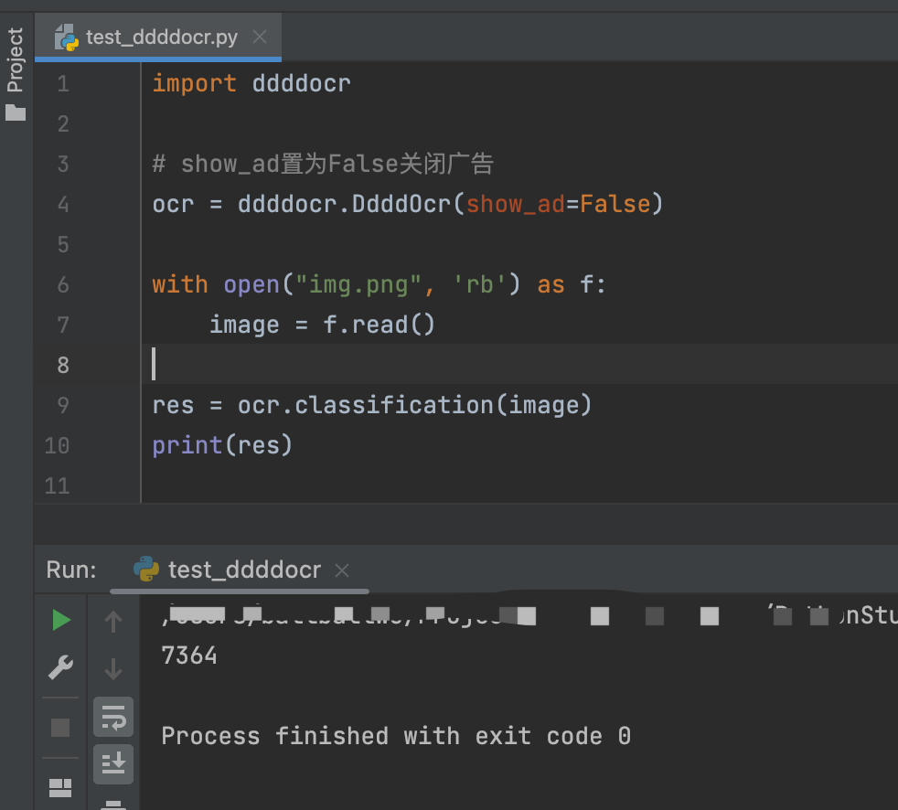Click the up arrow in run console

click(x=113, y=621)
